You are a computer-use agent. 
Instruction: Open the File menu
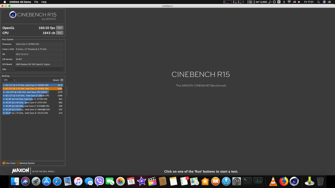(x=36, y=2)
